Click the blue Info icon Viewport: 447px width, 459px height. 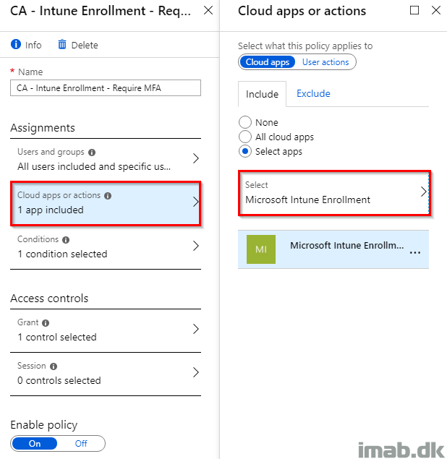coord(16,45)
